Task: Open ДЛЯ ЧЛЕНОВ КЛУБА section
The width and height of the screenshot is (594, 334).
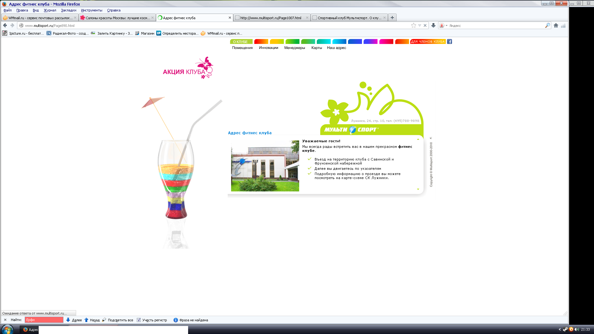Action: coord(428,41)
